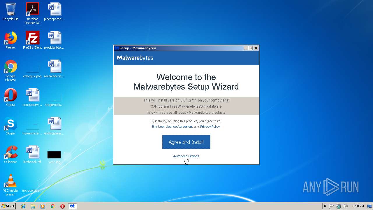373x210 pixels.
Task: Launch Opera from the taskbar
Action: [62, 206]
